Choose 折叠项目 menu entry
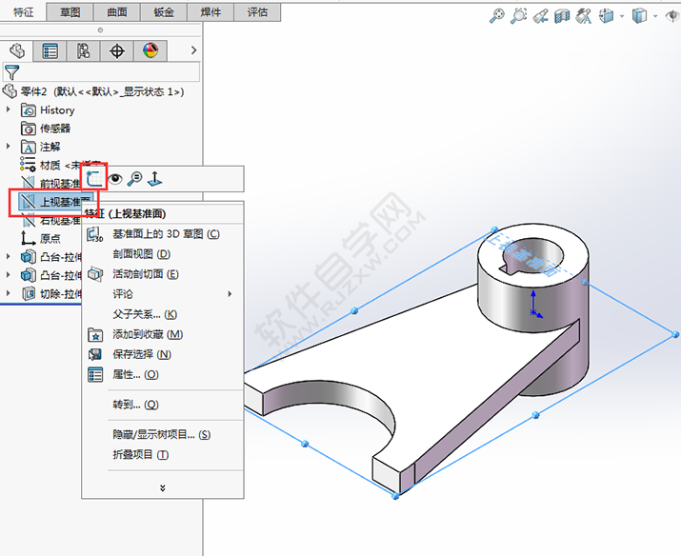681x556 pixels. 163,455
